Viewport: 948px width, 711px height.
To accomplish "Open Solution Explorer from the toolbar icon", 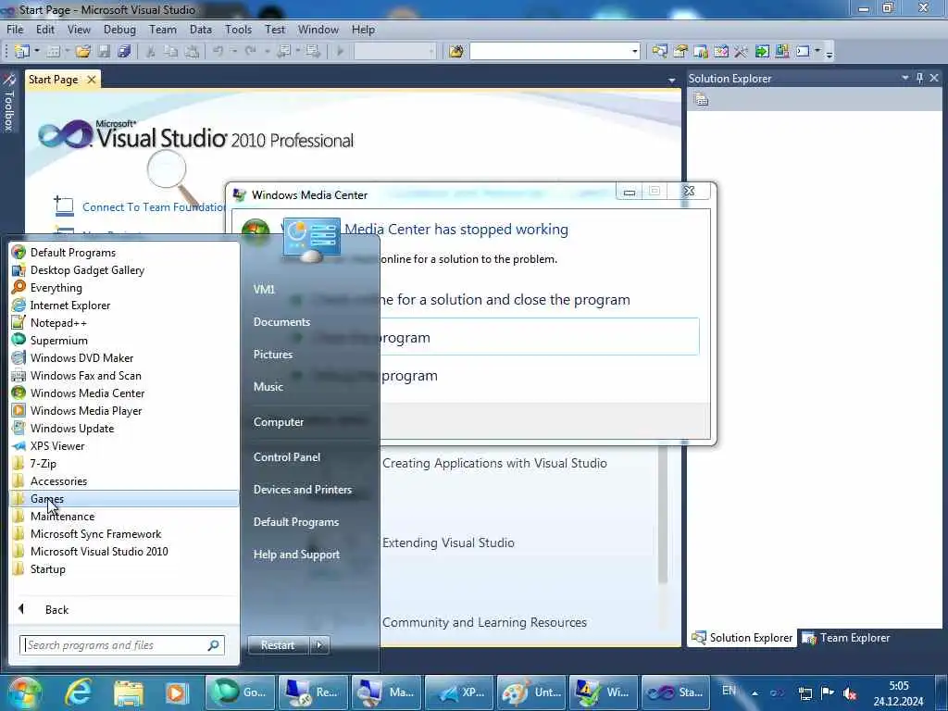I will tap(659, 52).
